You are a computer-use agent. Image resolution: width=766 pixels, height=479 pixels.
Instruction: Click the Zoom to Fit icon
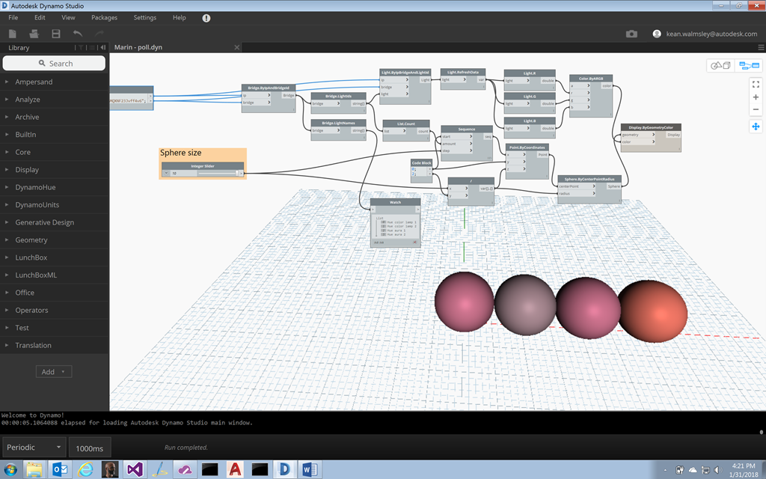pos(756,85)
